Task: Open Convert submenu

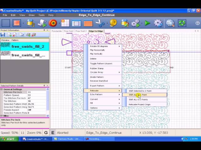Action: [x=103, y=99]
